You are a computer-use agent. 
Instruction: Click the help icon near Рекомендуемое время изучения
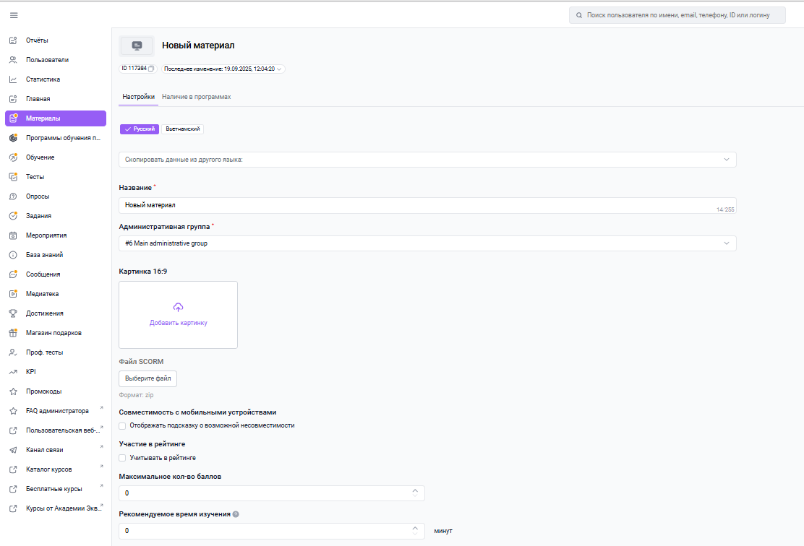click(236, 514)
